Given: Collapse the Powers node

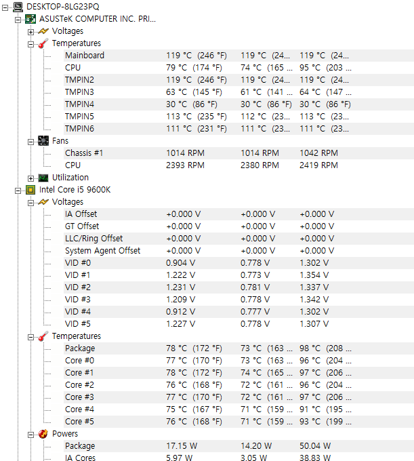Looking at the screenshot, I should (31, 434).
